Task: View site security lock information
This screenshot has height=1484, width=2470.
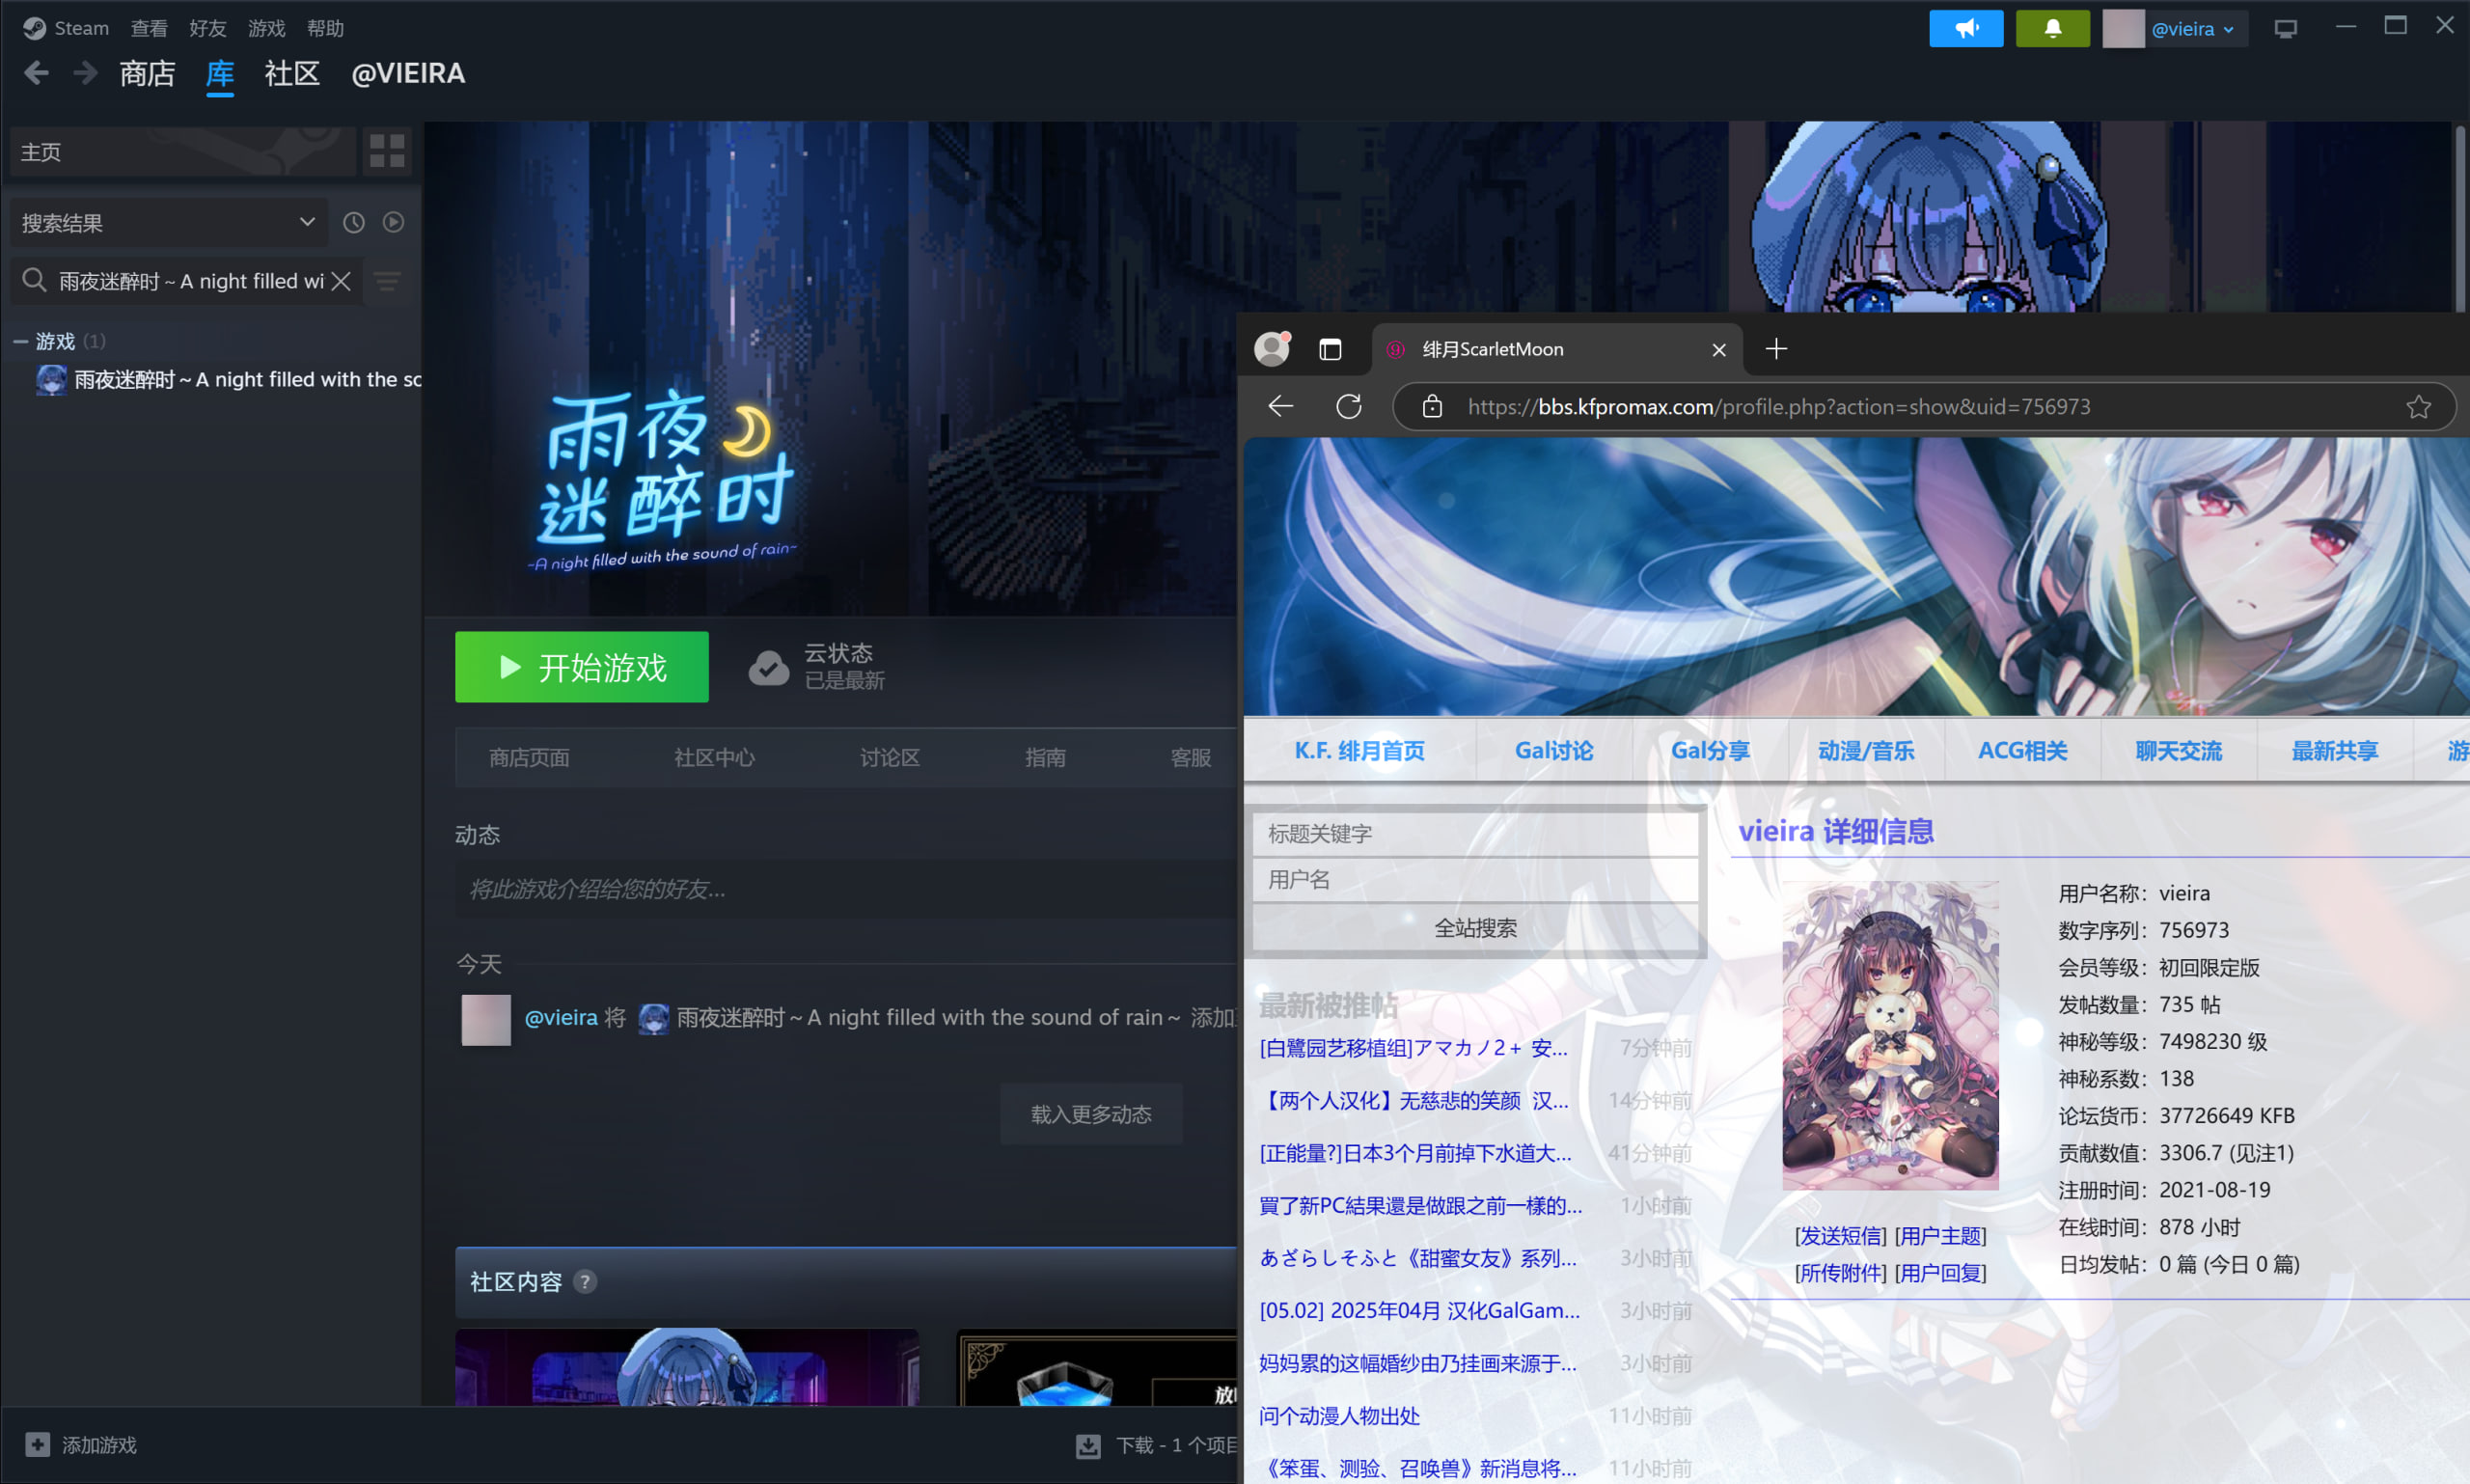Action: (x=1432, y=406)
